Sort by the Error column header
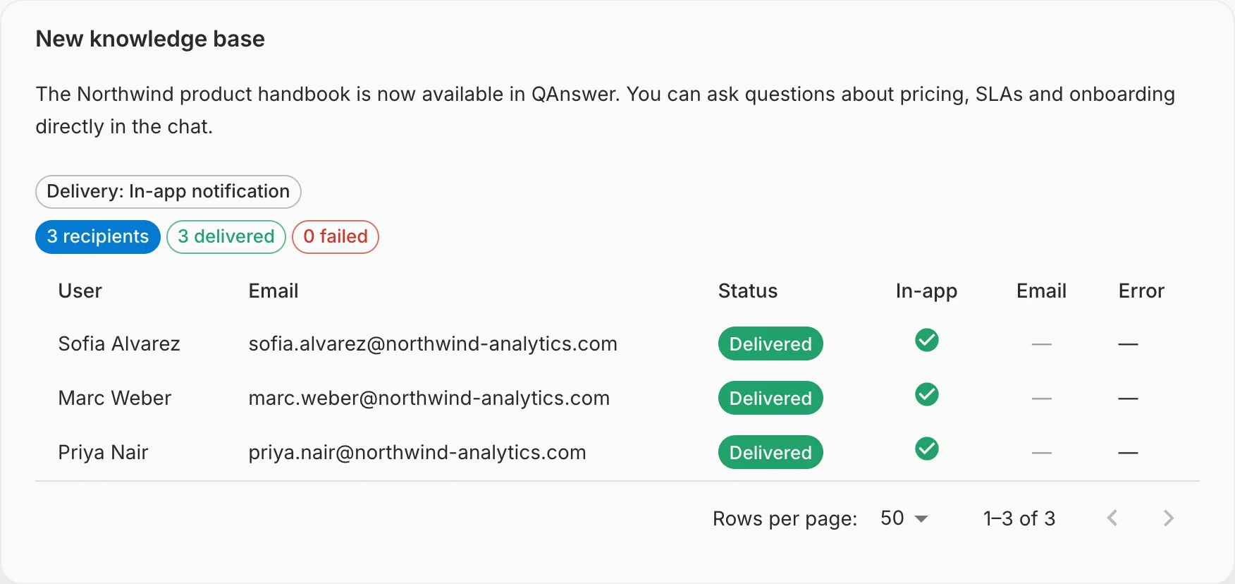This screenshot has height=584, width=1235. pyautogui.click(x=1141, y=291)
